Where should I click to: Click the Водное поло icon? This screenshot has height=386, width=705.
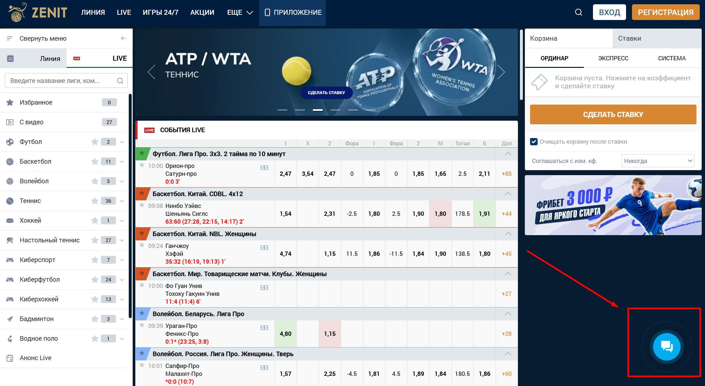[10, 338]
